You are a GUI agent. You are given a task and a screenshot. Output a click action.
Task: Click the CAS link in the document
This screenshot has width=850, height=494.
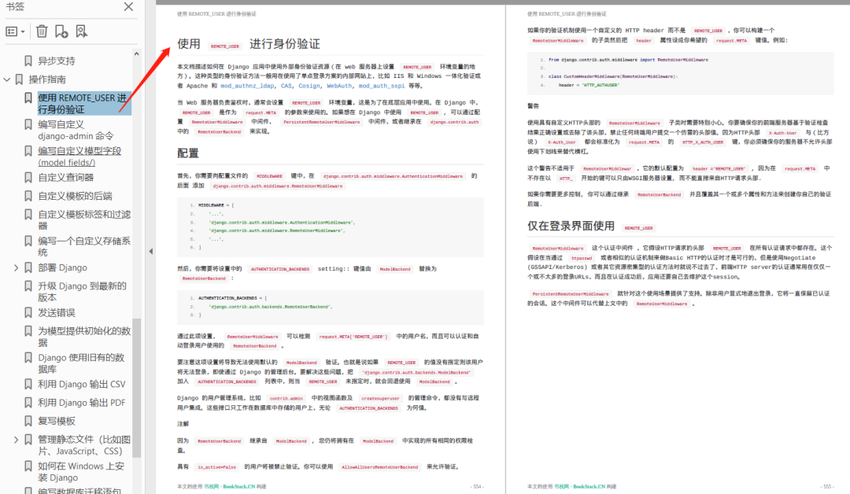click(286, 86)
